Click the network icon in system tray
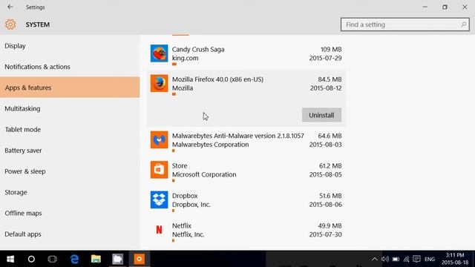 [406, 259]
